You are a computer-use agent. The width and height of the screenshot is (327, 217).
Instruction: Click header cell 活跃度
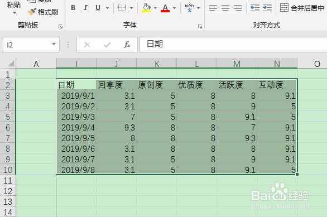[237, 85]
